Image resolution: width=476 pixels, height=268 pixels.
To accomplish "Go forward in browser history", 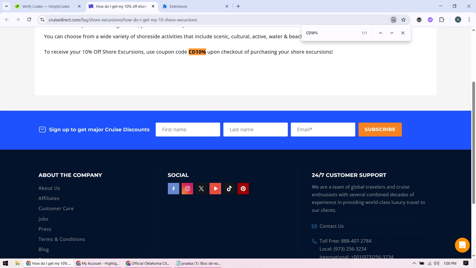I will pyautogui.click(x=18, y=20).
